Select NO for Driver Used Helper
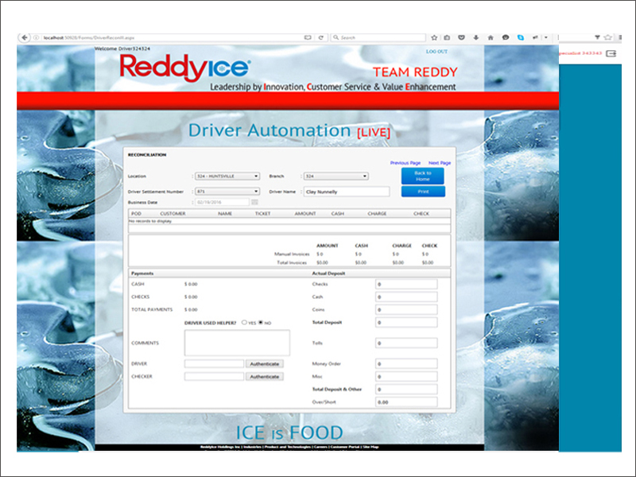The height and width of the screenshot is (477, 636). tap(259, 323)
